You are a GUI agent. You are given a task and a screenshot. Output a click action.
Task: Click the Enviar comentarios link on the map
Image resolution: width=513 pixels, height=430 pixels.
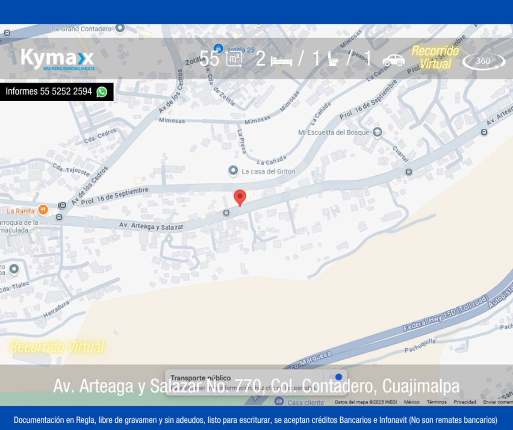click(498, 402)
